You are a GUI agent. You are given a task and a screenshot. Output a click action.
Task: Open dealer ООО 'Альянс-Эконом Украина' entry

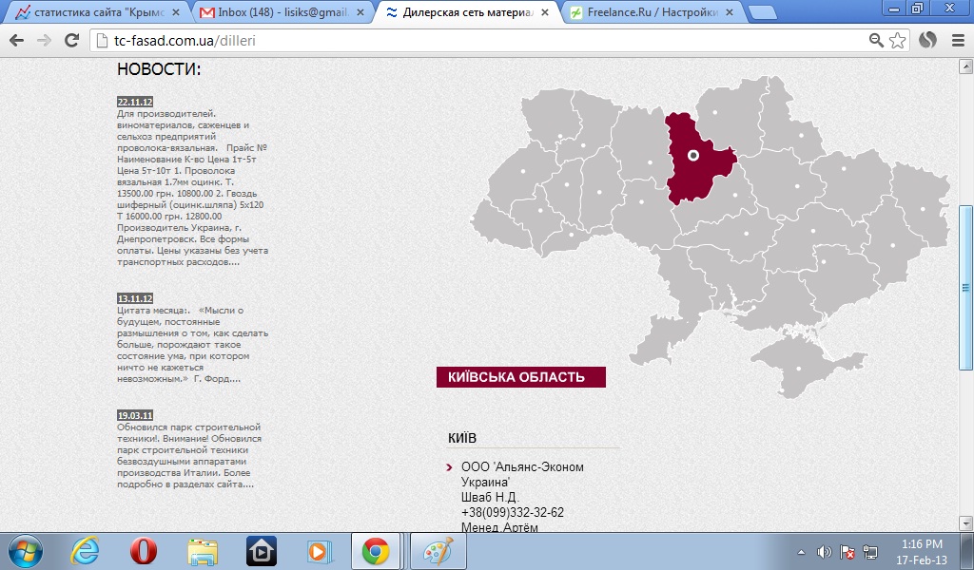click(x=522, y=474)
